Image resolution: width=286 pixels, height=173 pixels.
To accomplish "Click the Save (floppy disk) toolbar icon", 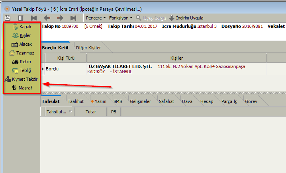I will pos(8,18).
